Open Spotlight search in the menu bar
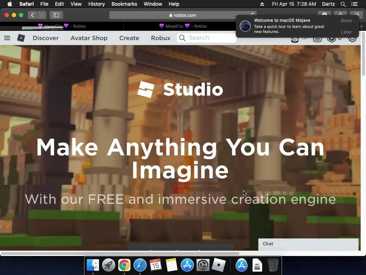Viewport: 366px width, 275px height. tap(343, 4)
